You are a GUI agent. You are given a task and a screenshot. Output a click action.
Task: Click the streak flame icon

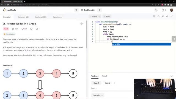point(163,10)
